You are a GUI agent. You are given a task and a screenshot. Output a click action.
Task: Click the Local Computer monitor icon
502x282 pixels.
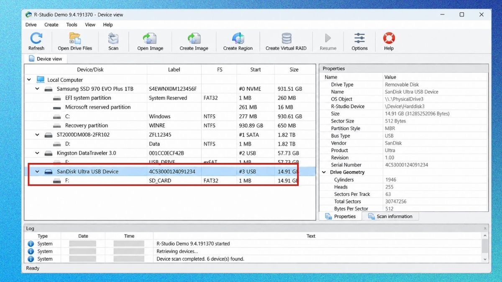point(41,79)
